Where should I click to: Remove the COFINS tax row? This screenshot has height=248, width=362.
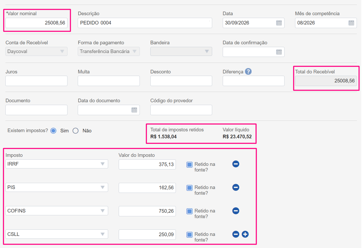[236, 211]
